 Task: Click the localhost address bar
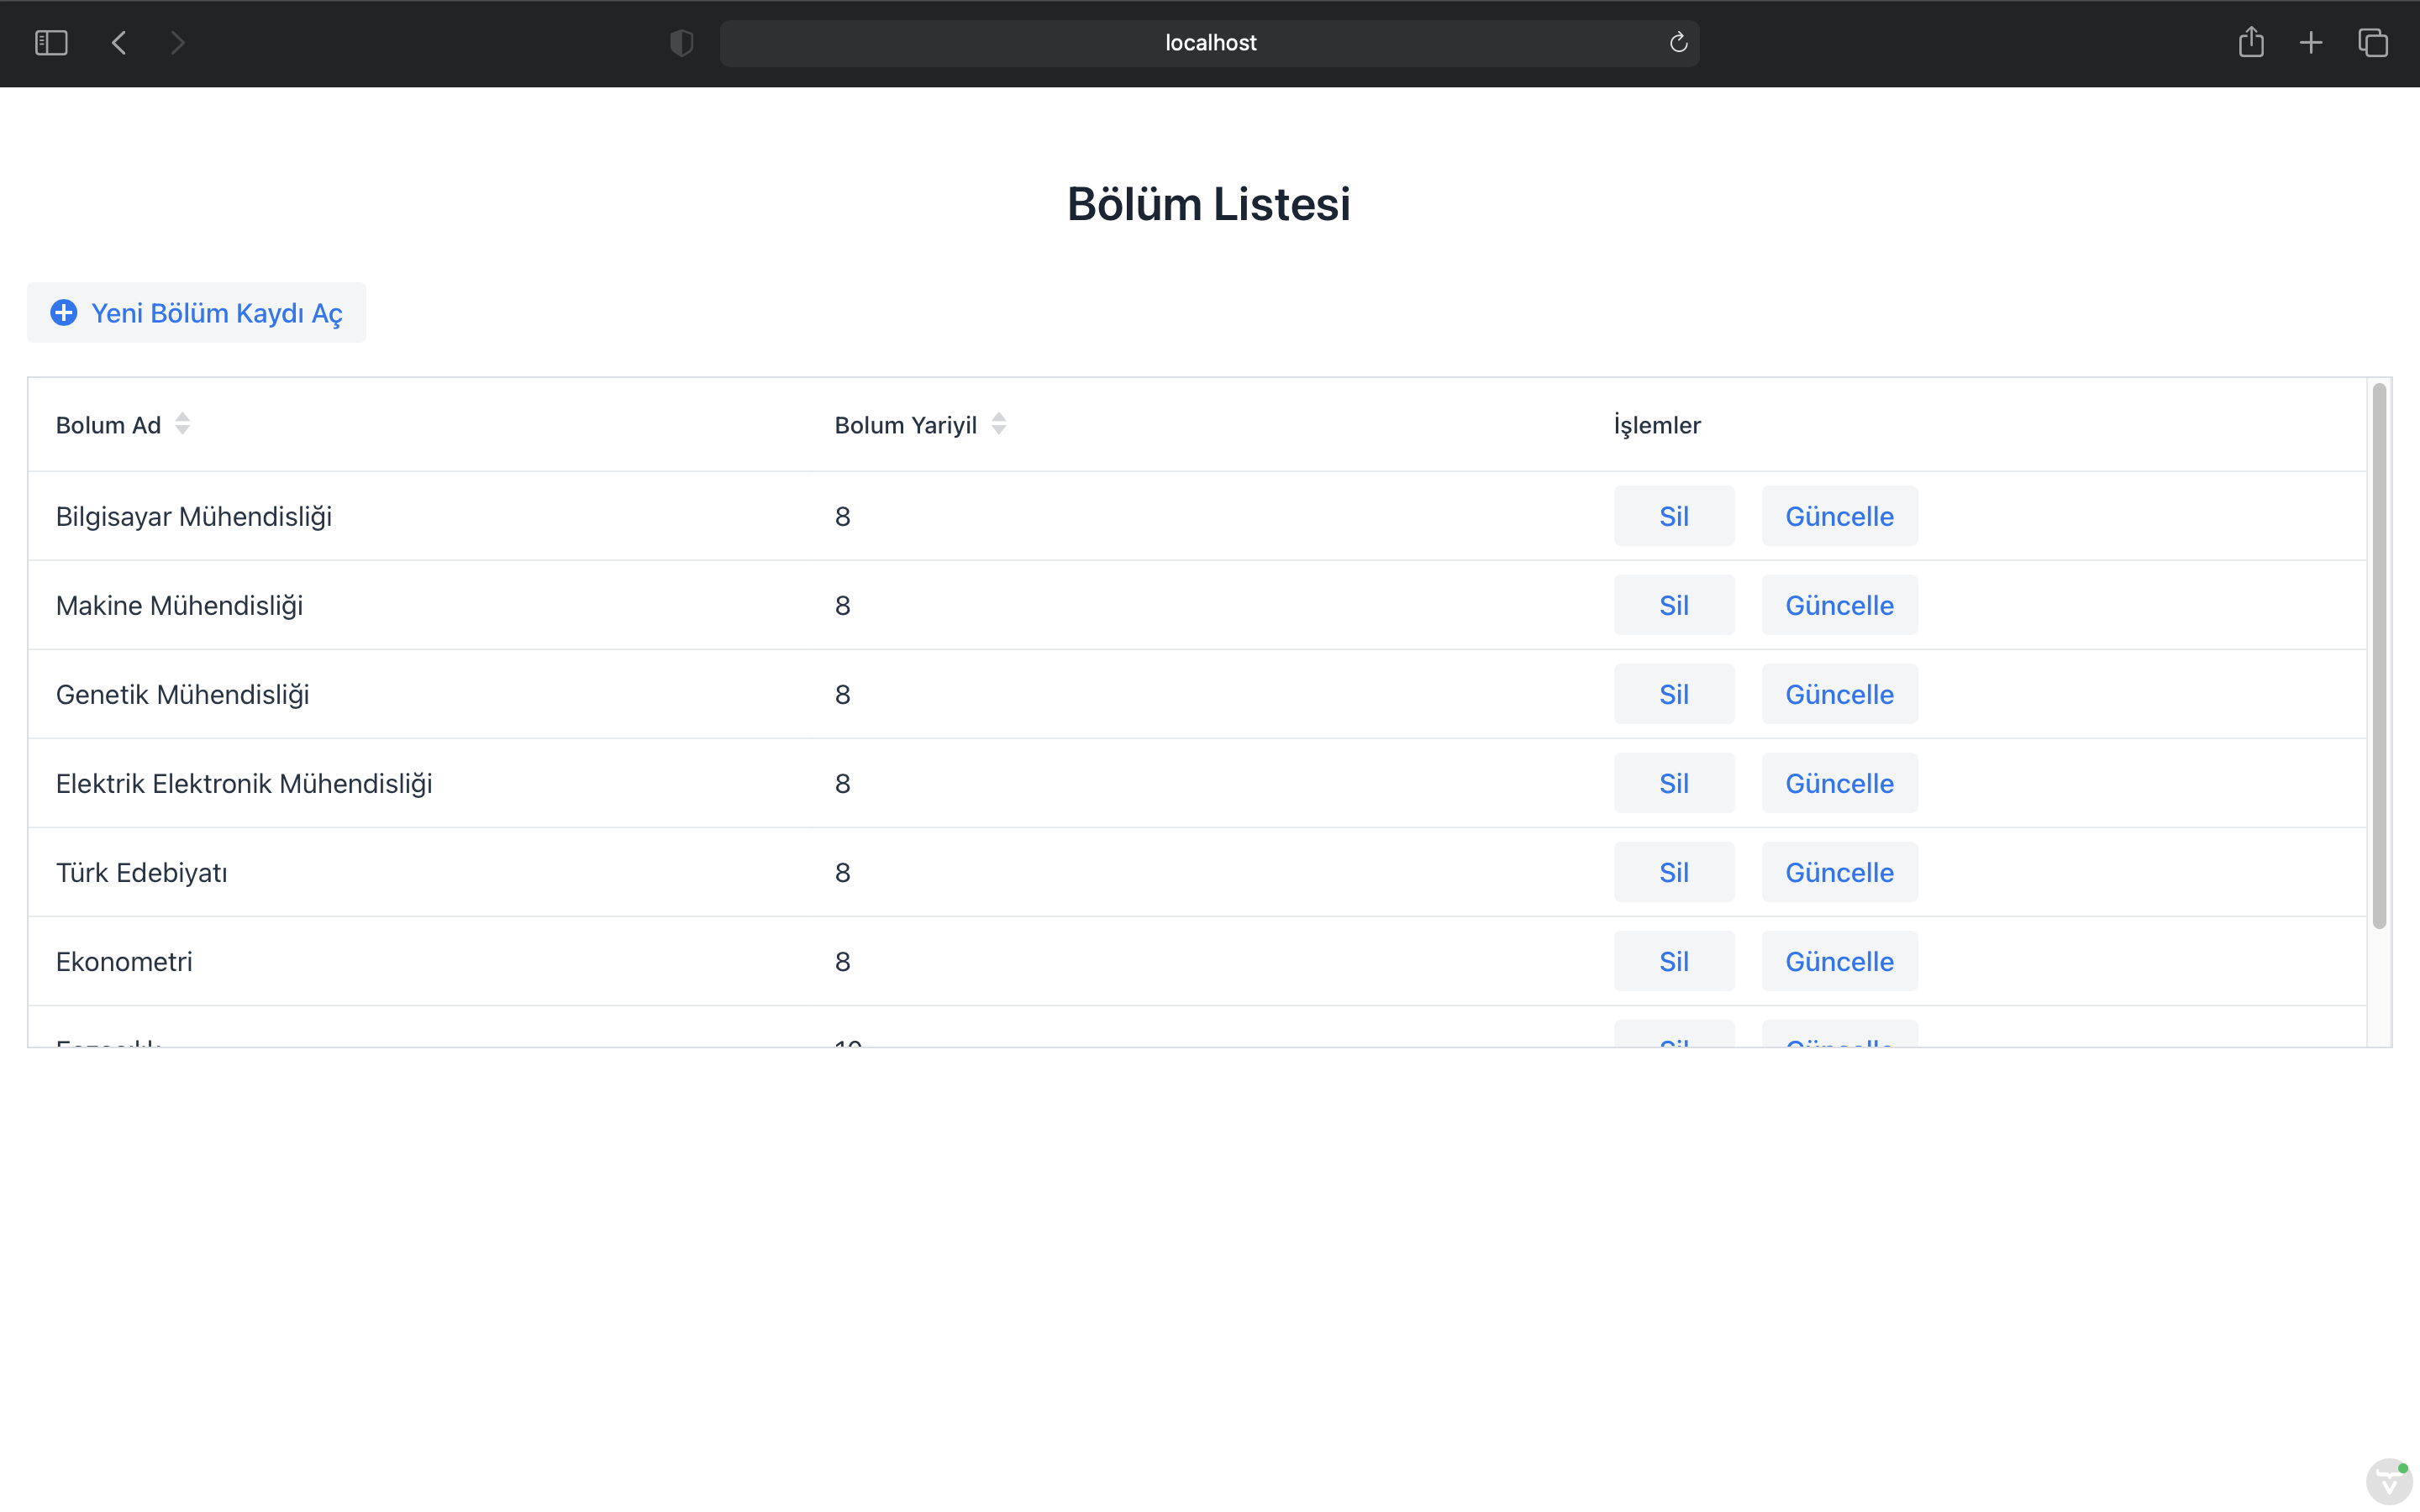tap(1210, 43)
